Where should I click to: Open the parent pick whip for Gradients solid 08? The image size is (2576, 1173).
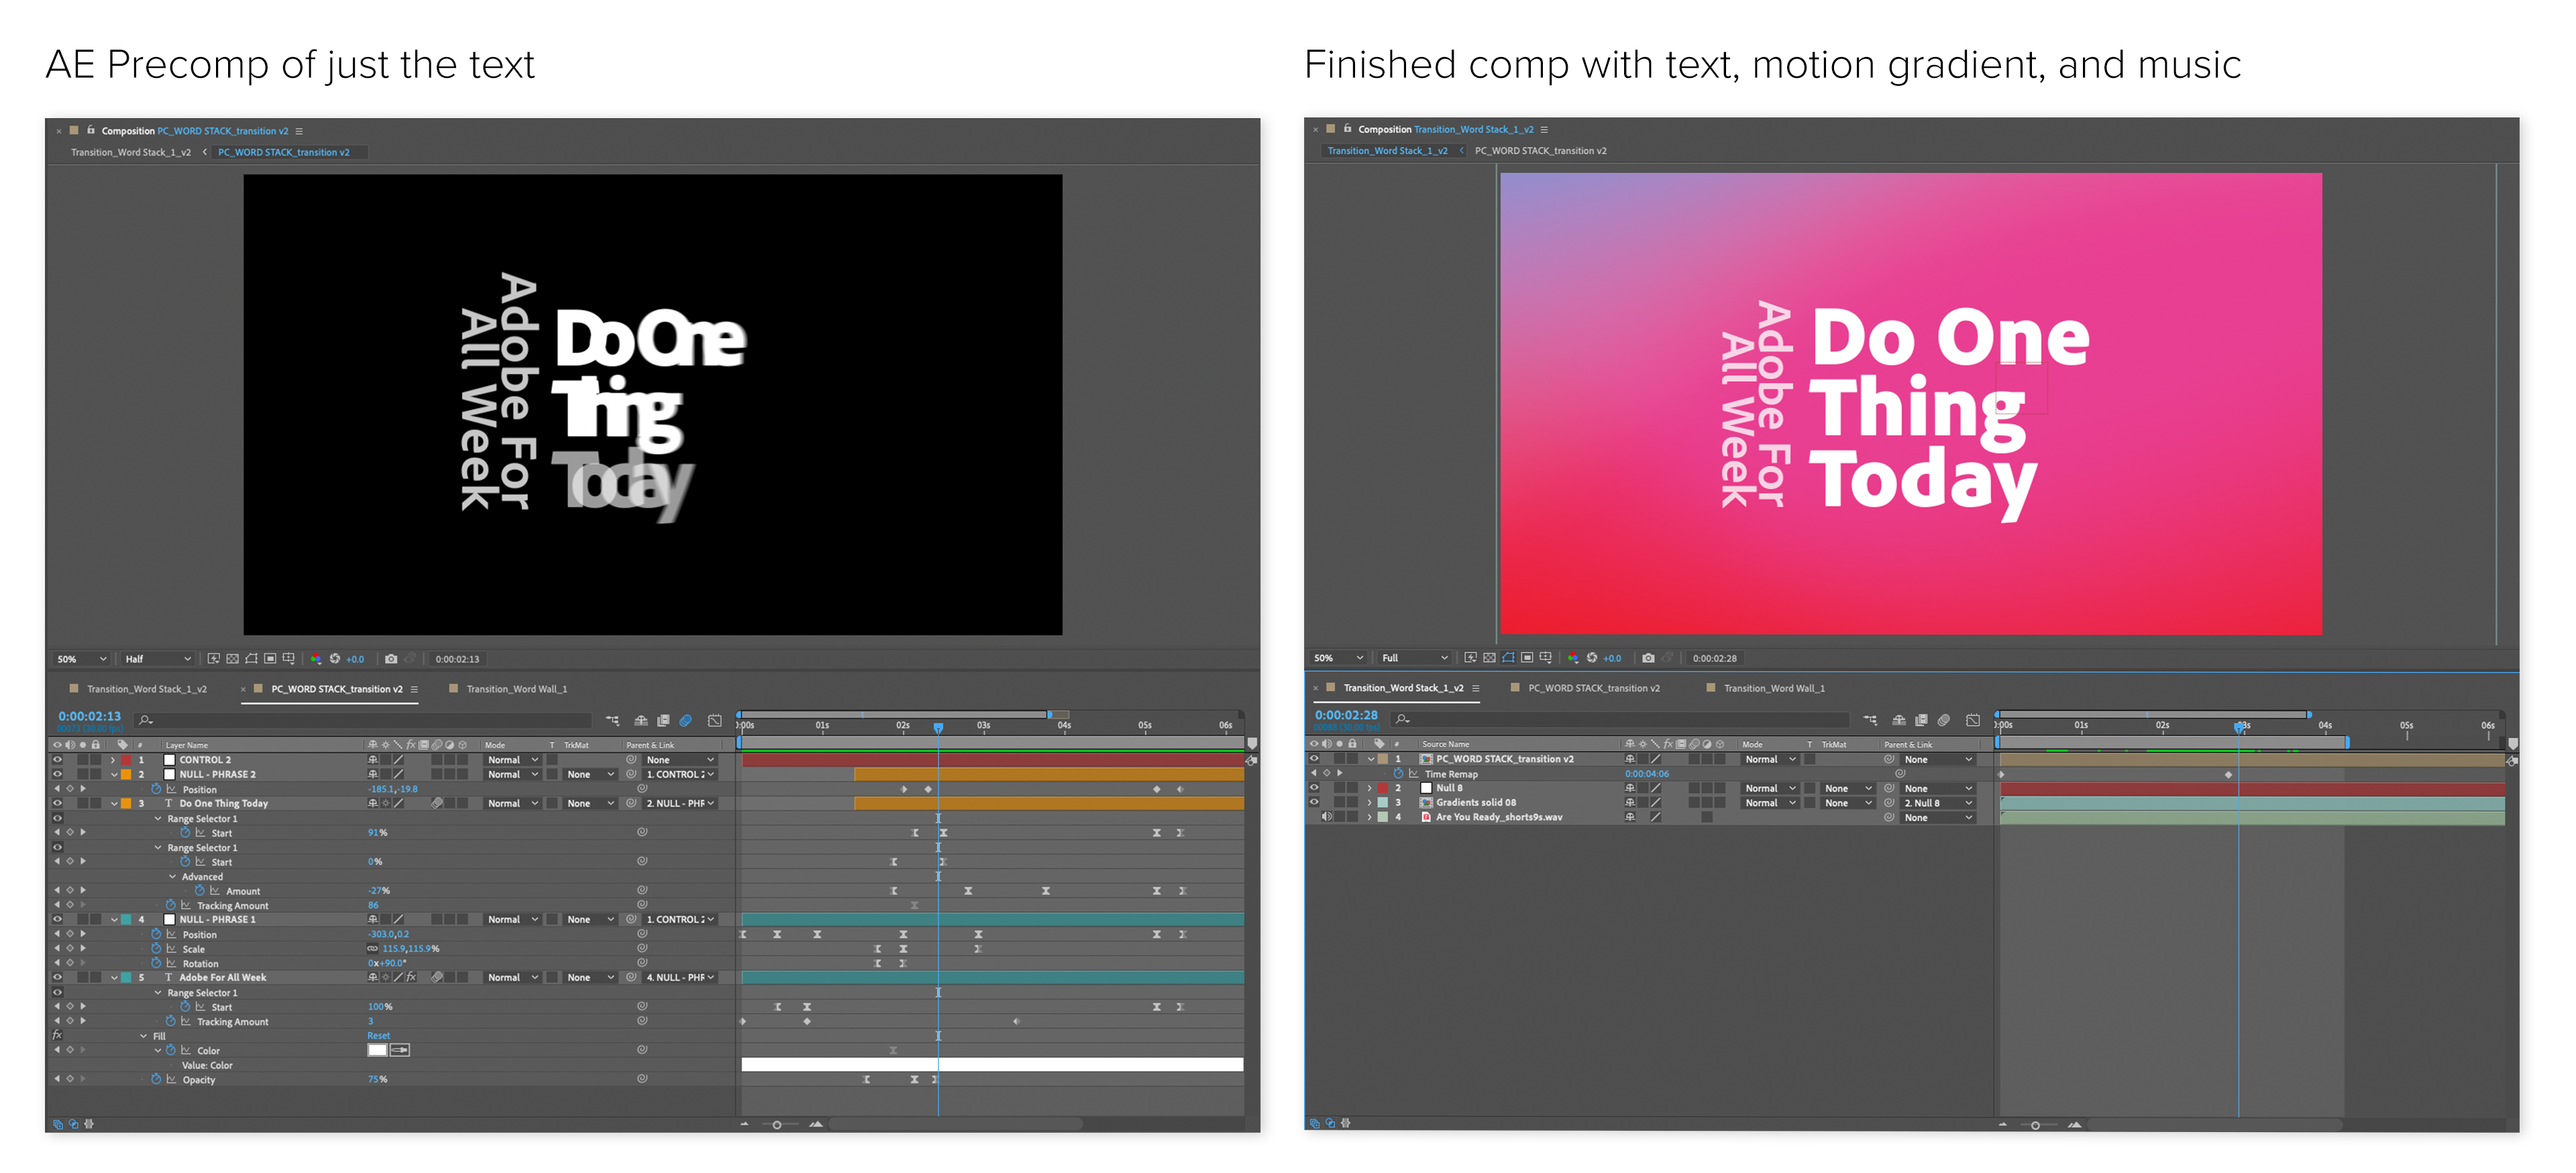(x=1889, y=803)
